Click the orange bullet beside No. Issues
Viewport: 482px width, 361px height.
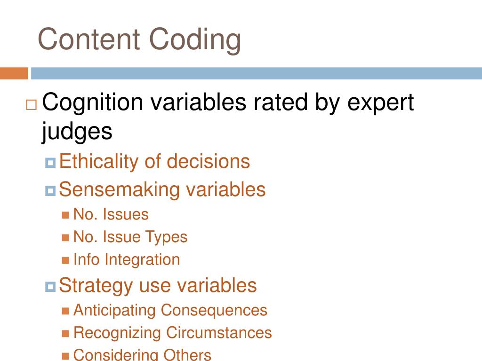[x=65, y=214]
